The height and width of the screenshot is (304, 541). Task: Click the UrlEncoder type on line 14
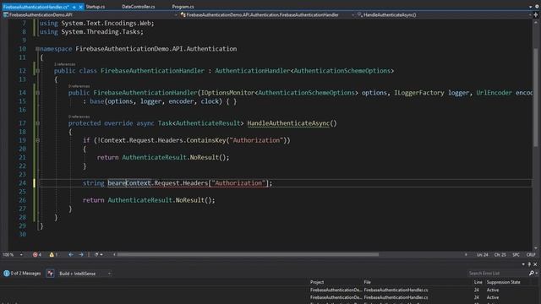[494, 93]
